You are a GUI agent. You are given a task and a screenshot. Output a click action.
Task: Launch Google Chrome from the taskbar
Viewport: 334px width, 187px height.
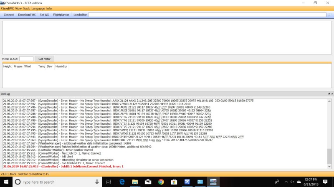coord(161,182)
